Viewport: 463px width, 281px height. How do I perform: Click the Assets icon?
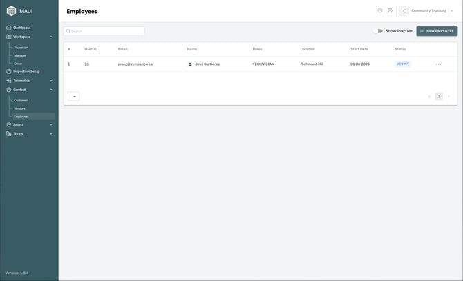click(8, 124)
